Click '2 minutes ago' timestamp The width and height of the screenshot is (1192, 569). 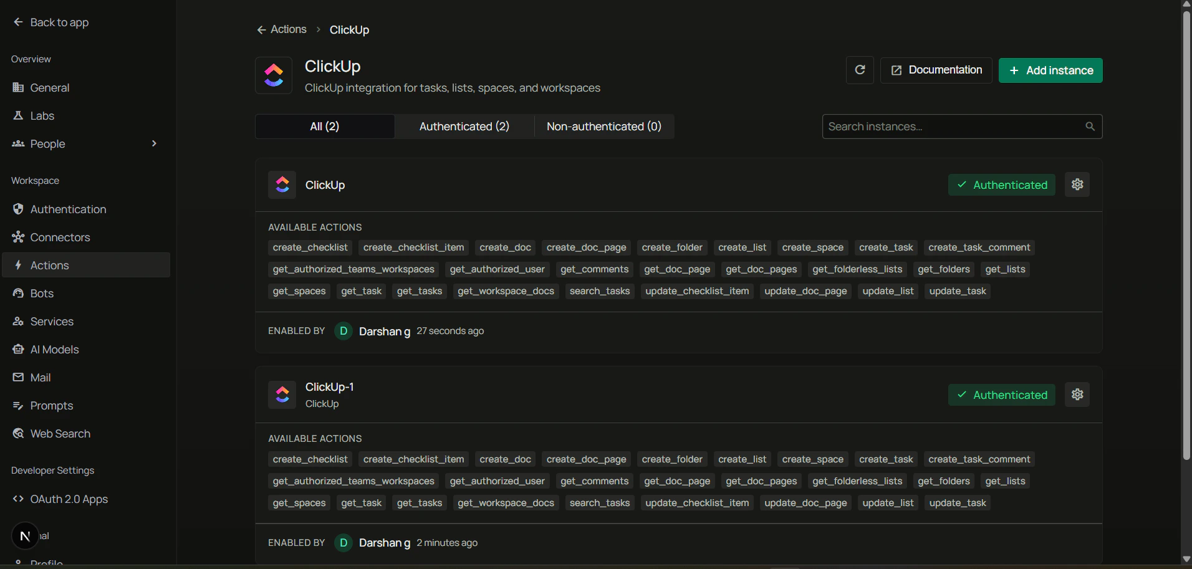[x=447, y=543]
